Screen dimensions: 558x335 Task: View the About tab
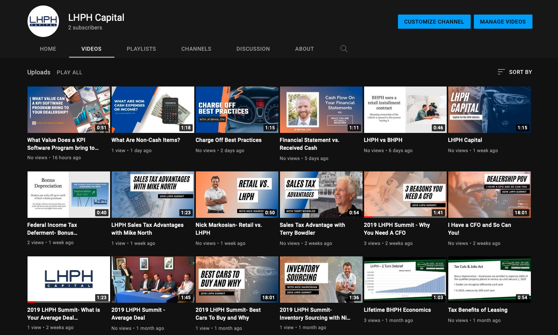tap(304, 49)
